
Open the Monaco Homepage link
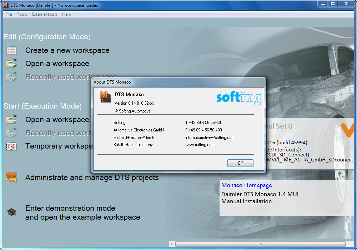click(246, 185)
